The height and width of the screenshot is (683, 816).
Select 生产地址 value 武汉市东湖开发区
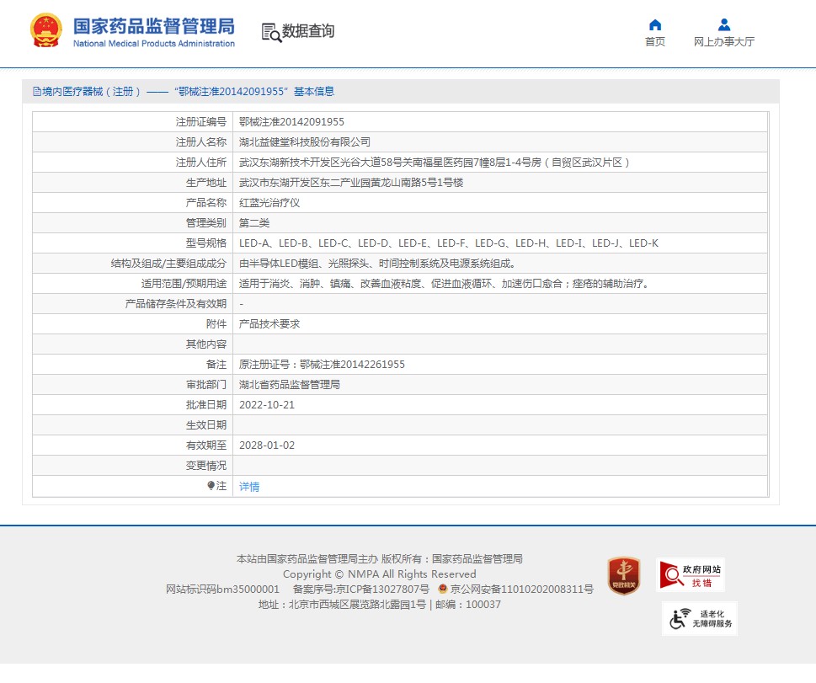click(x=351, y=183)
